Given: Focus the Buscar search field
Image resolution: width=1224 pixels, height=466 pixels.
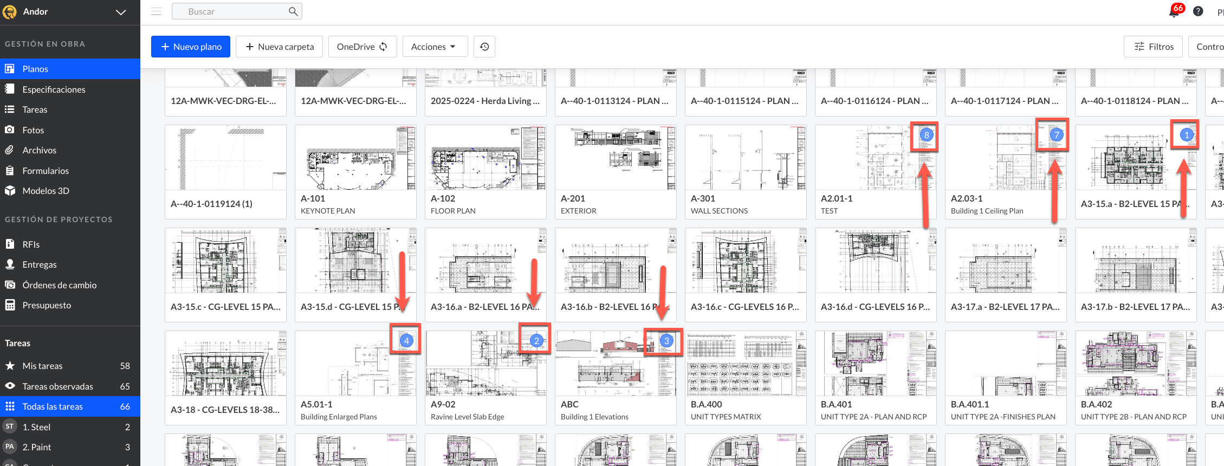Looking at the screenshot, I should [233, 11].
